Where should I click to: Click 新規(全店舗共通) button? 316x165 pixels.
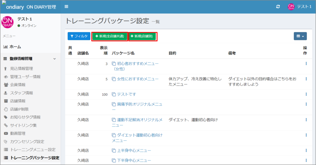[x=110, y=36]
